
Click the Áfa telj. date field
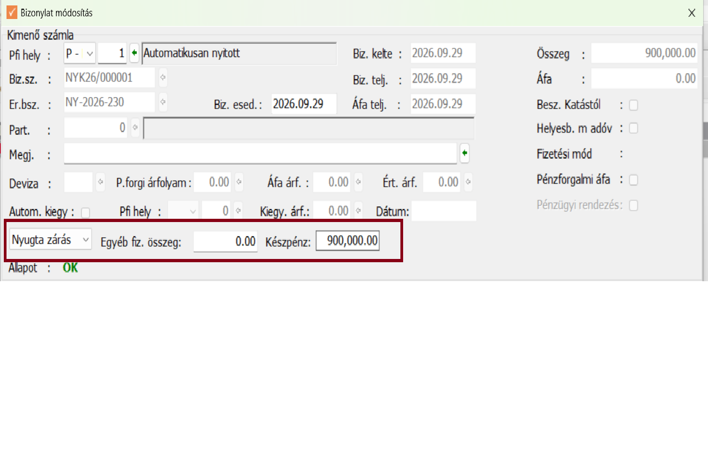pyautogui.click(x=443, y=104)
